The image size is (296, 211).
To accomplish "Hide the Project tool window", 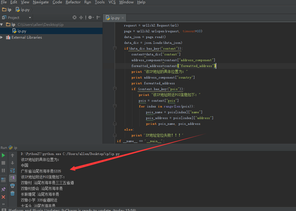I will point(98,18).
